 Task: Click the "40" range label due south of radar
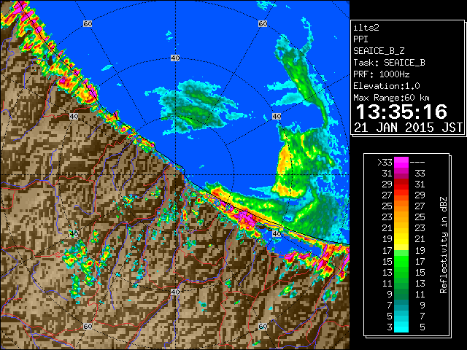(175, 292)
